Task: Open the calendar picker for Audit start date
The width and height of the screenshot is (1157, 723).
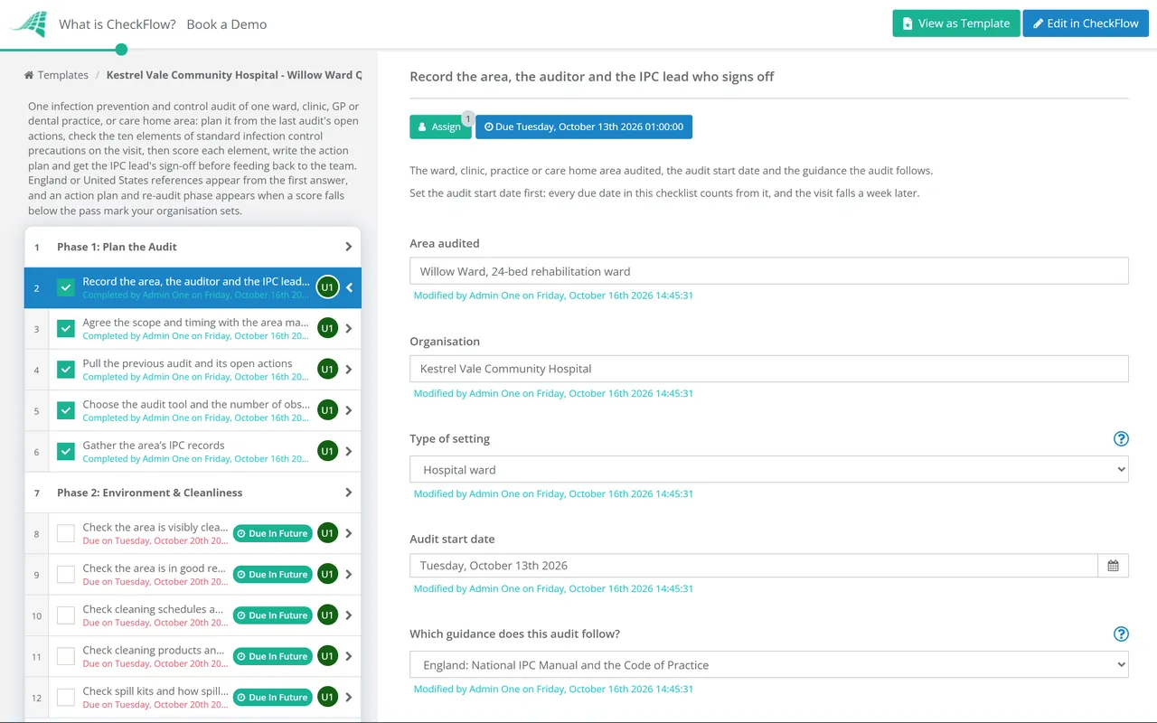Action: (x=1113, y=566)
